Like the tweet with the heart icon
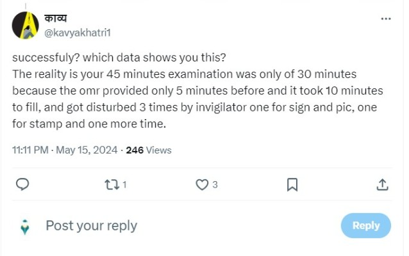The width and height of the screenshot is (409, 256). [202, 185]
